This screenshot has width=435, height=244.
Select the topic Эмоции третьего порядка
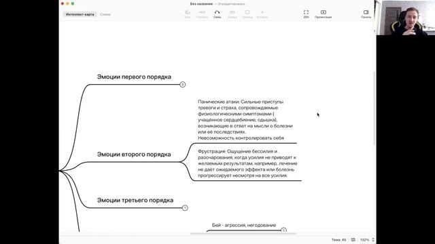pos(135,201)
